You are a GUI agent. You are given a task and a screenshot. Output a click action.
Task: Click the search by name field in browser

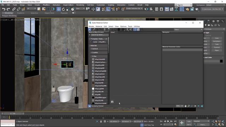[100, 35]
